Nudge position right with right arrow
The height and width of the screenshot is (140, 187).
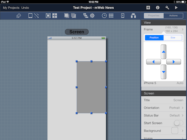(x=174, y=62)
